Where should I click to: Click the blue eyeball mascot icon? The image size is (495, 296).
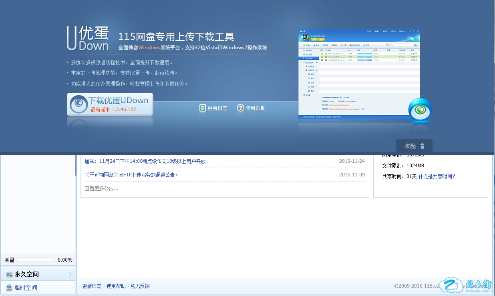point(420,110)
